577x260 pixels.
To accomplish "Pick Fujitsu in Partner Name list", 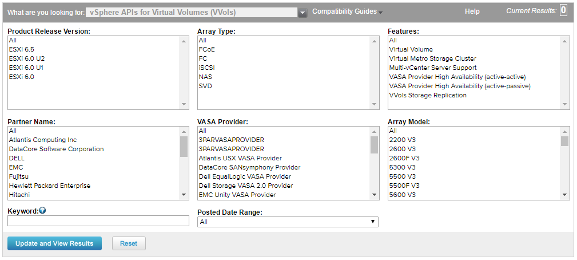I will click(x=93, y=177).
